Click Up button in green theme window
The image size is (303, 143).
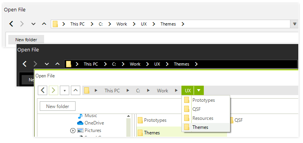tap(76, 90)
